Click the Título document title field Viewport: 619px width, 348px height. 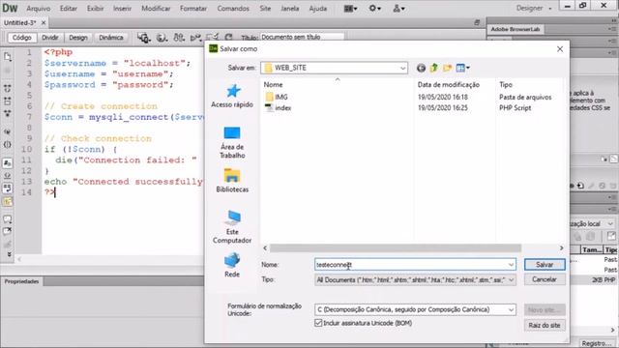click(x=302, y=37)
